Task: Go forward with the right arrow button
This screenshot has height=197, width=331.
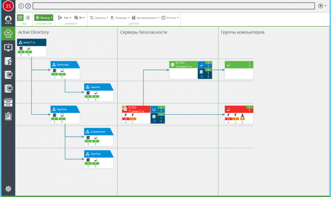Action: [28, 6]
